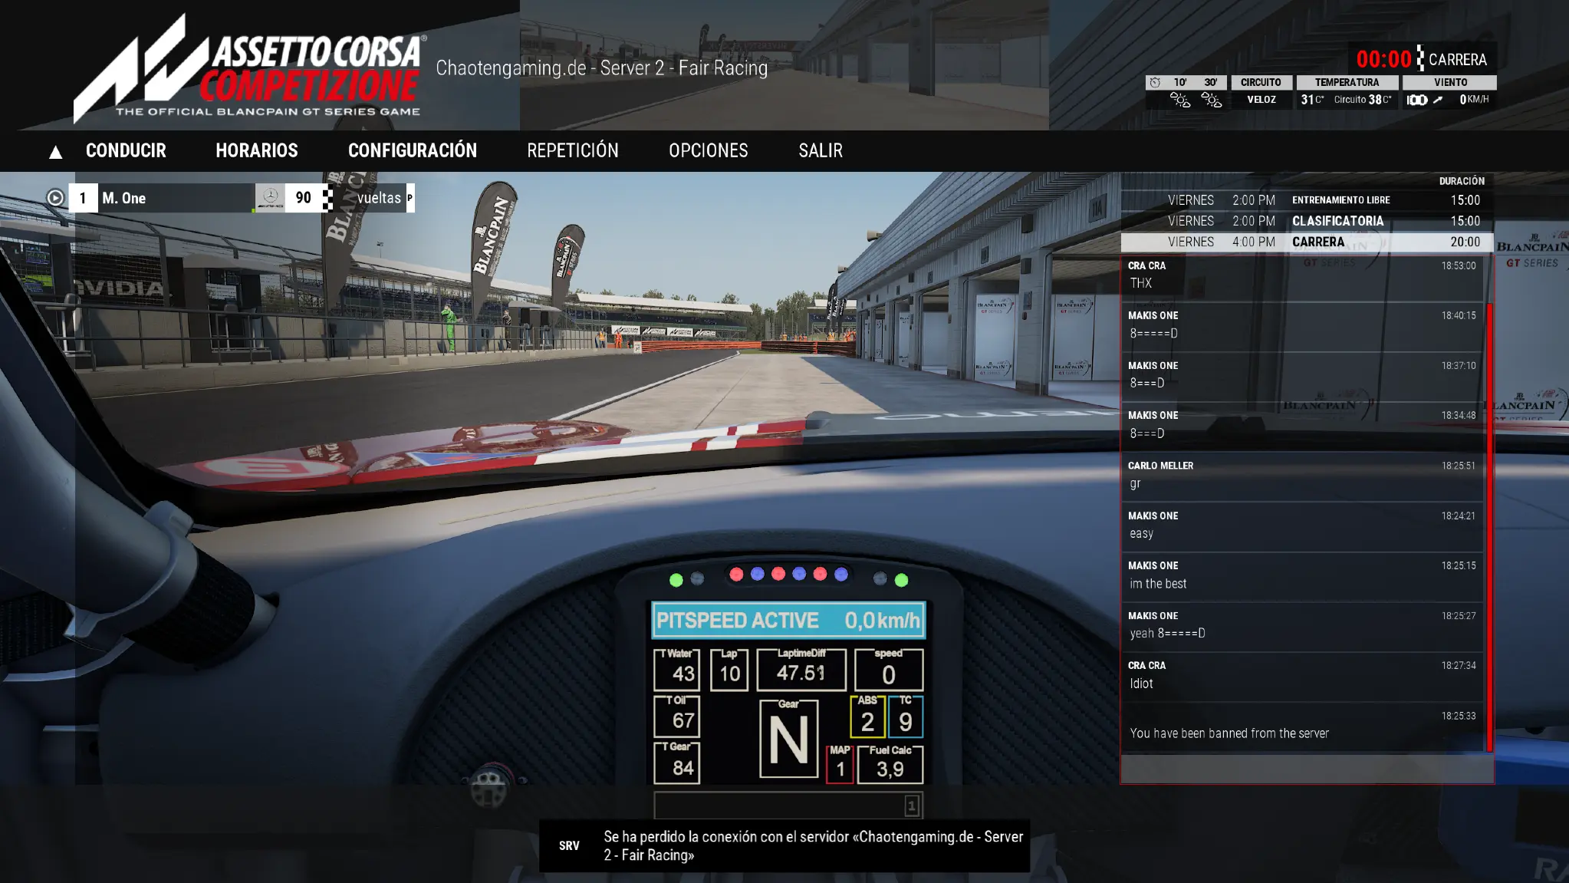Click the VIENTO header
Screen dimensions: 1569x883
(x=1450, y=82)
